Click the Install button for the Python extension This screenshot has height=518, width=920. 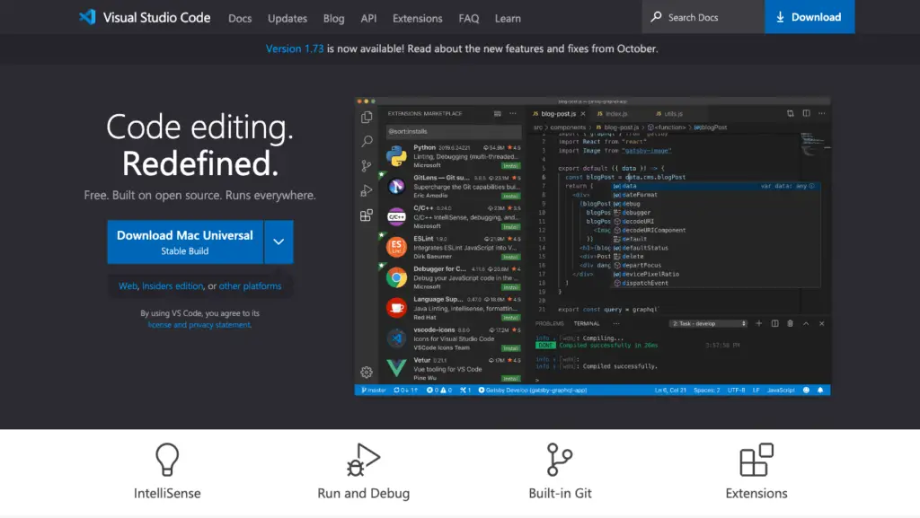click(x=510, y=166)
